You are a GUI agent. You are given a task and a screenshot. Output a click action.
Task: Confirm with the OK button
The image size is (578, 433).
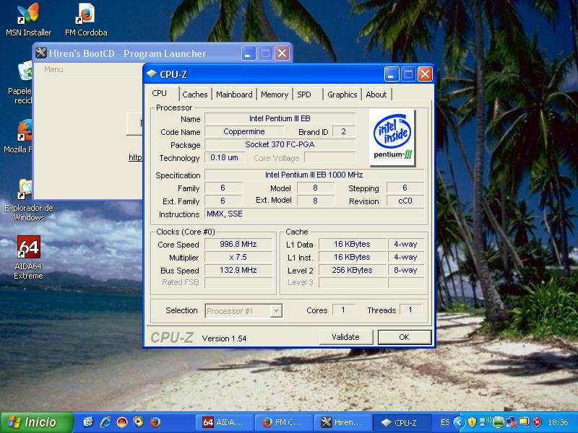(x=405, y=337)
